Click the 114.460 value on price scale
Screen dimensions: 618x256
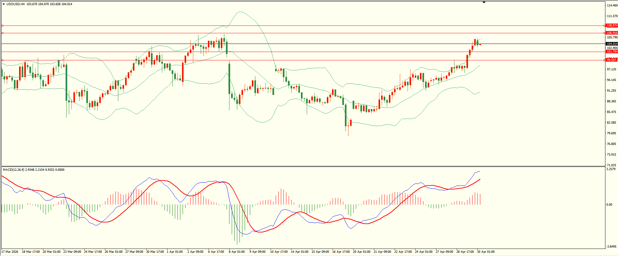[x=612, y=5]
